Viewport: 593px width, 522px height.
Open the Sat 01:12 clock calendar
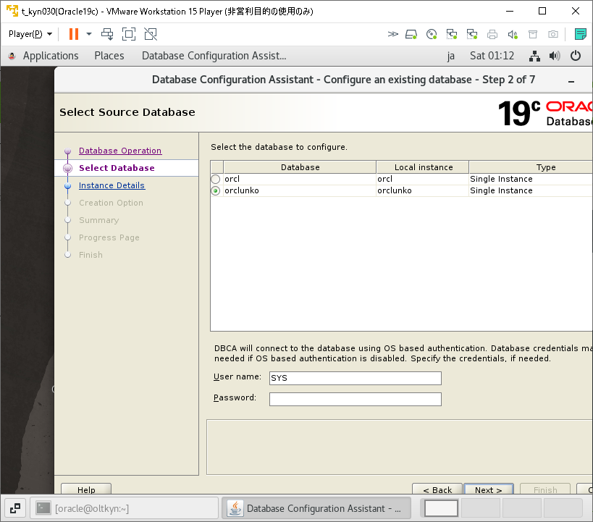(492, 56)
